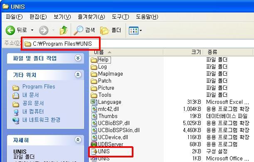Image resolution: width=254 pixels, height=162 pixels.
Task: Click the 116KB size of UCDevice.dll
Action: [x=194, y=137]
